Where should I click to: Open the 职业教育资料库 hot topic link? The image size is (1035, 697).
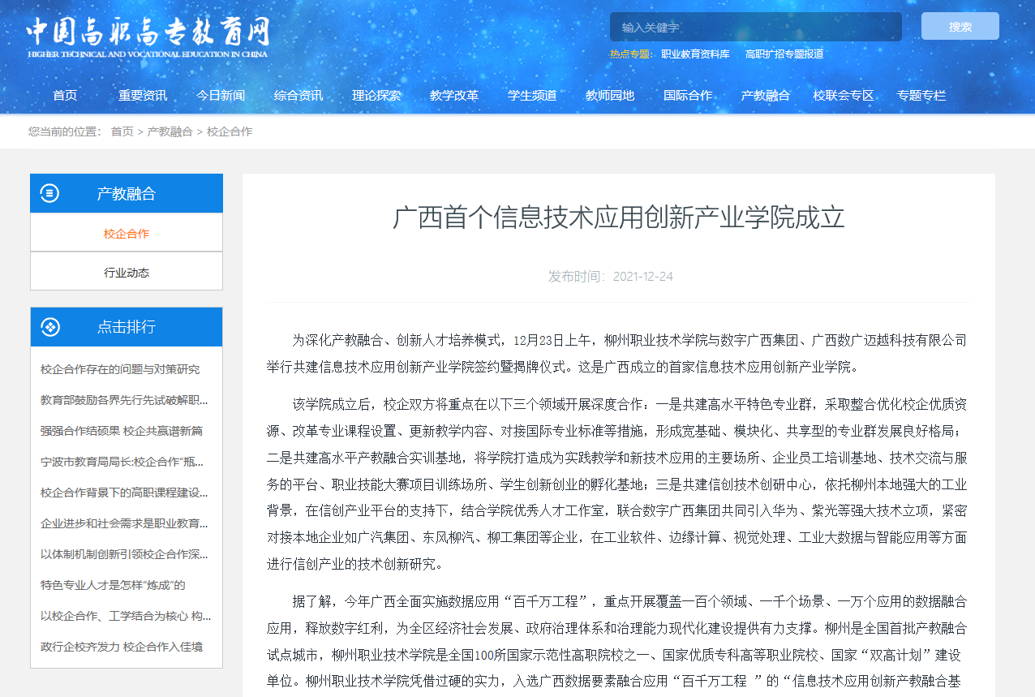coord(695,54)
